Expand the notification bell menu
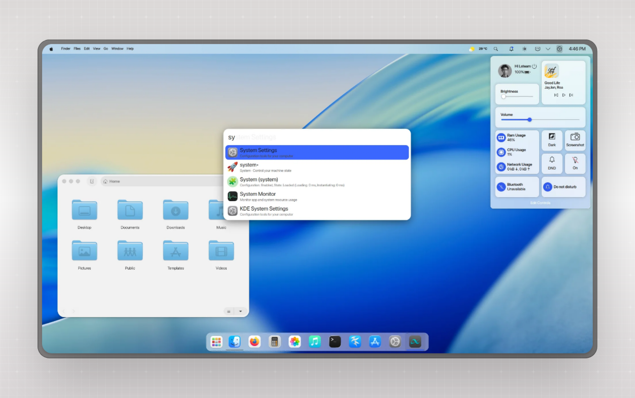The width and height of the screenshot is (635, 398). click(x=511, y=49)
